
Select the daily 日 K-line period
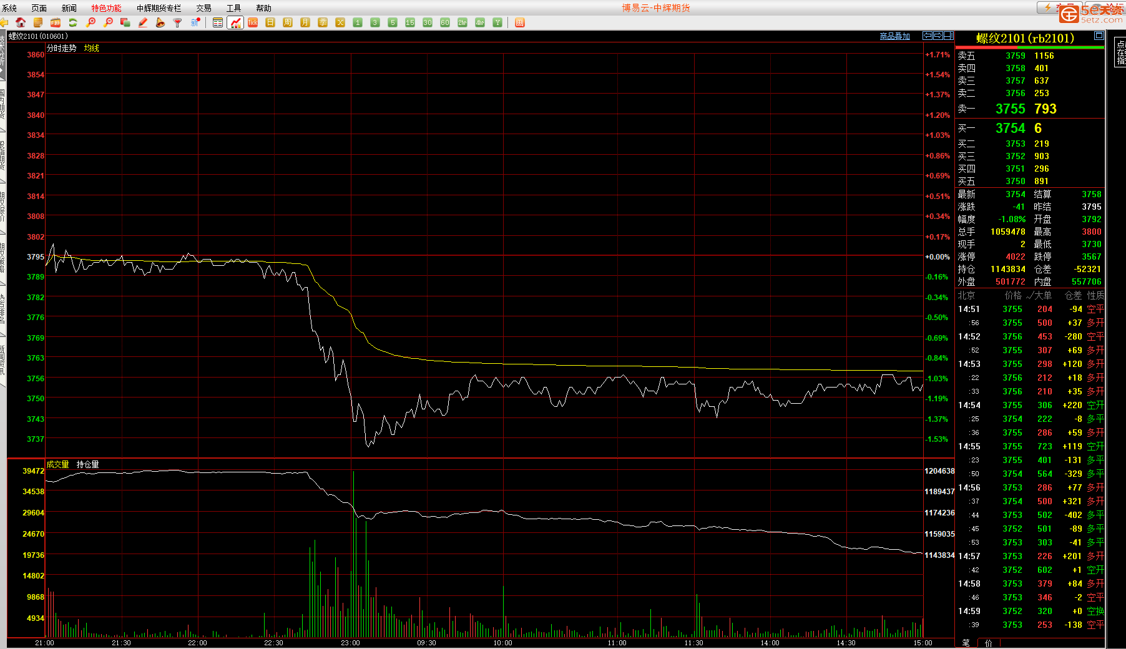click(x=270, y=22)
